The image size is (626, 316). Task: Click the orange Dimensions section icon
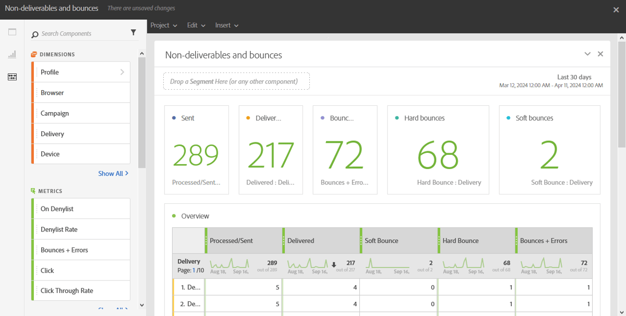click(x=33, y=54)
